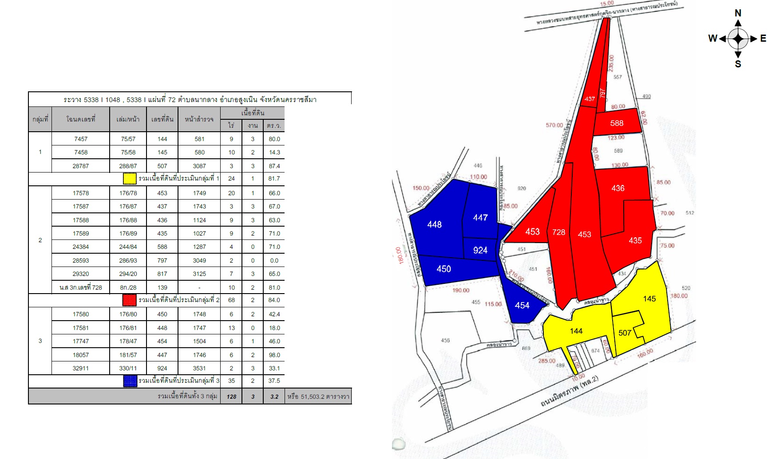Click red parcel 437 label on map
The height and width of the screenshot is (459, 772).
click(x=590, y=99)
